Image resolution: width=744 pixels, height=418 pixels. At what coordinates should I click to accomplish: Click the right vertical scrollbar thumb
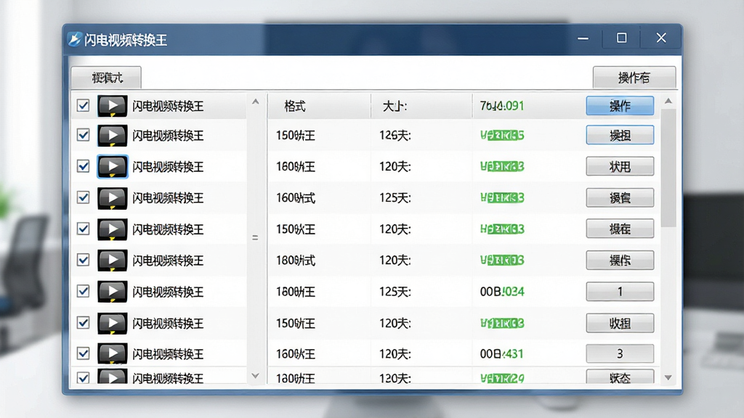click(x=668, y=168)
